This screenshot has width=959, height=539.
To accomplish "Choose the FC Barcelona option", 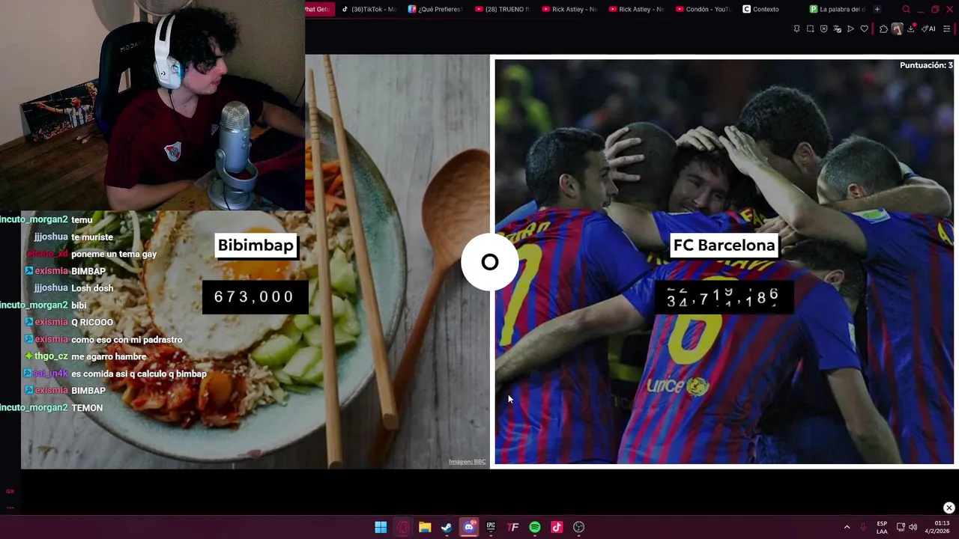I will (724, 245).
